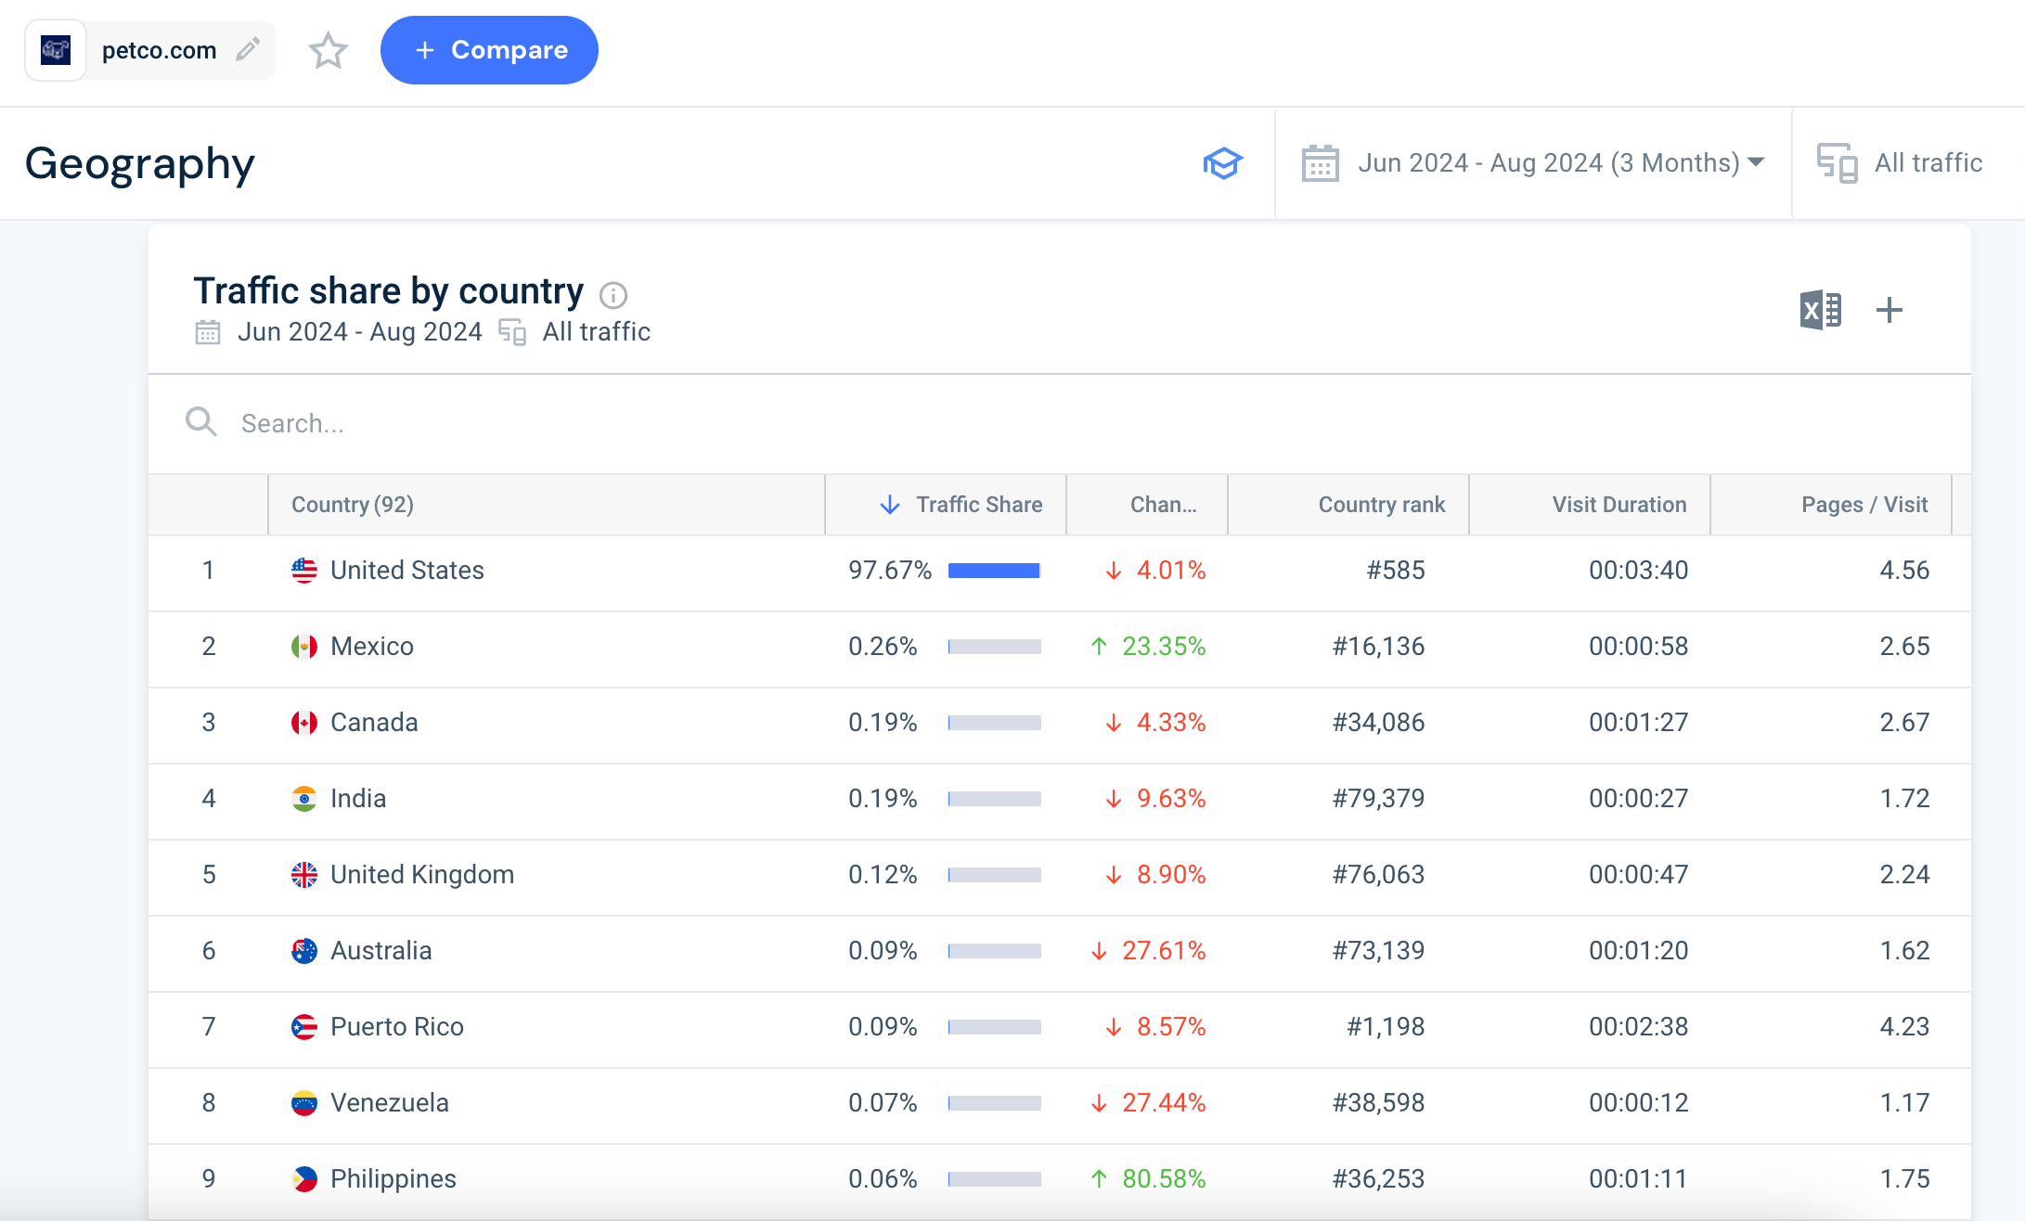Select the Geography page heading

pos(140,163)
